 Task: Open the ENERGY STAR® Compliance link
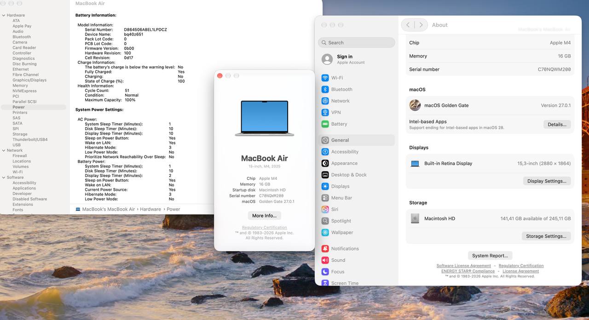(467, 271)
